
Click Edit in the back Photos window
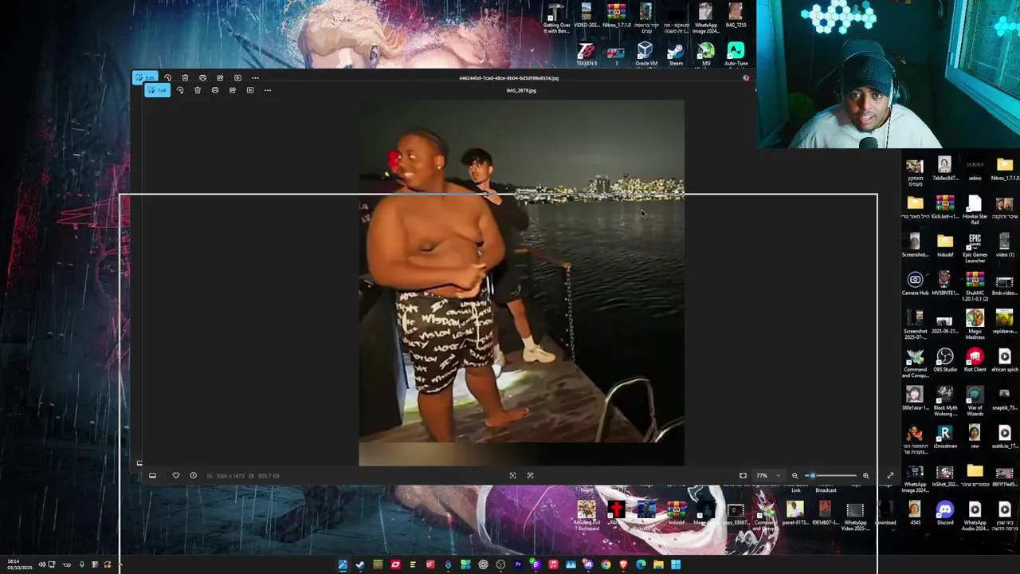[145, 77]
